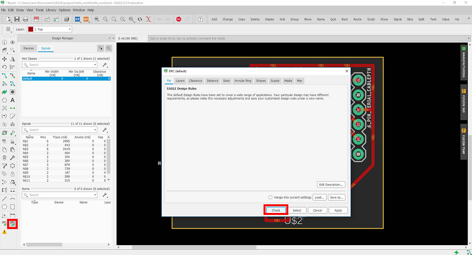472x255 pixels.
Task: Click the Save as... button
Action: tap(337, 197)
